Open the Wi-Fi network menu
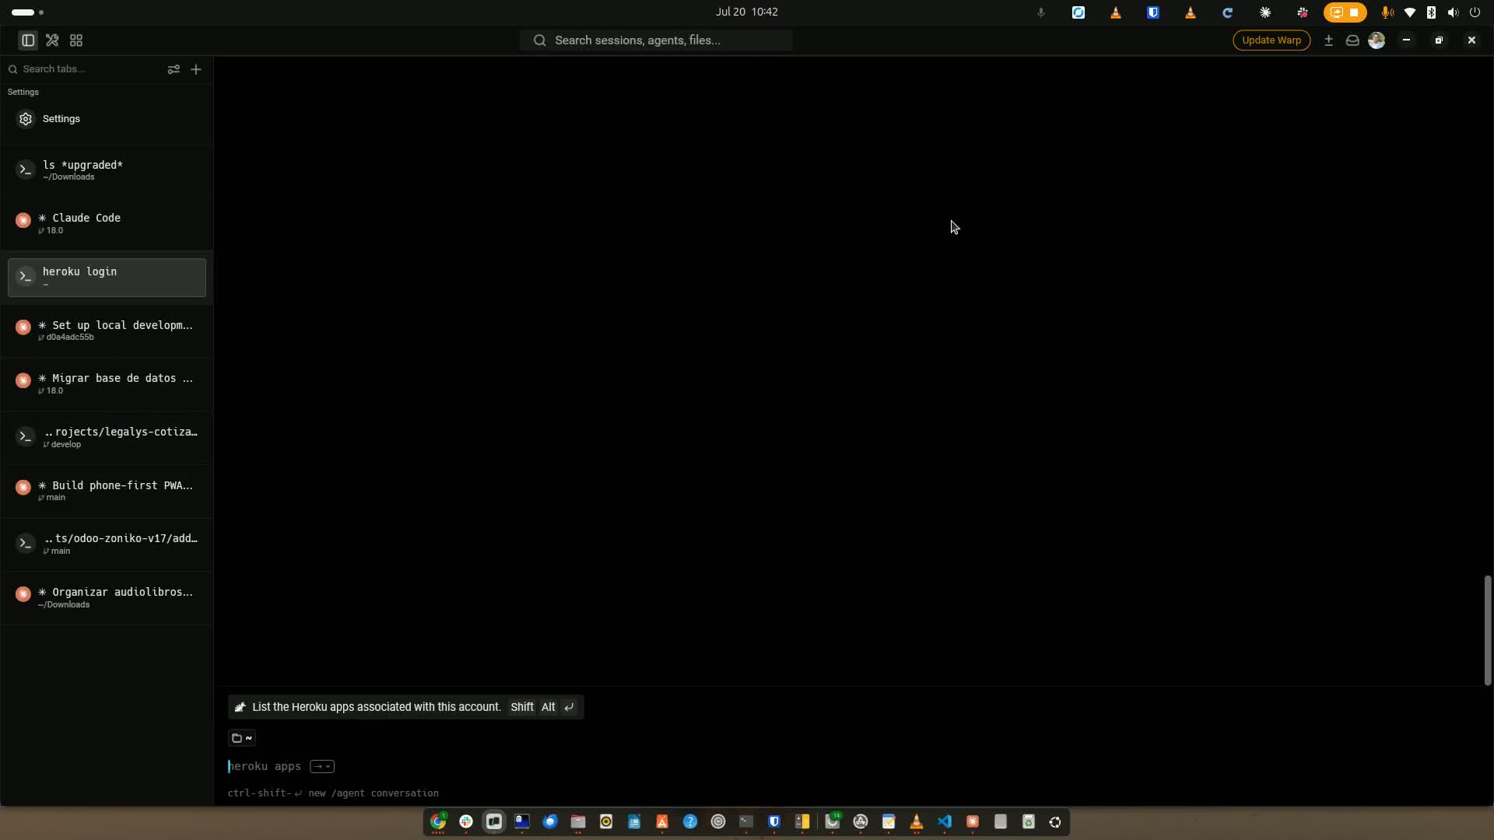1494x840 pixels. pyautogui.click(x=1410, y=12)
